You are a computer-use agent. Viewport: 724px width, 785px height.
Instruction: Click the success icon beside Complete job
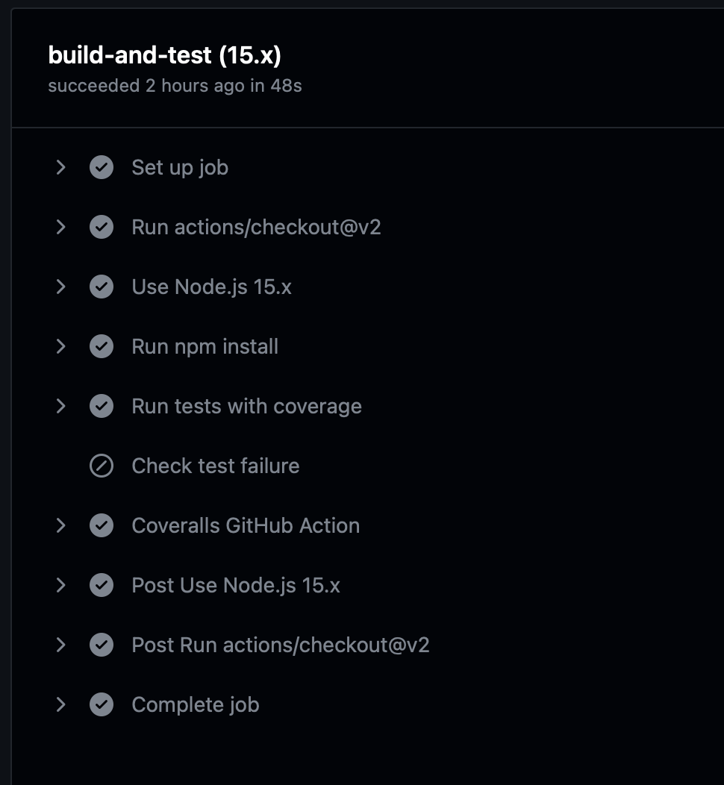tap(102, 704)
